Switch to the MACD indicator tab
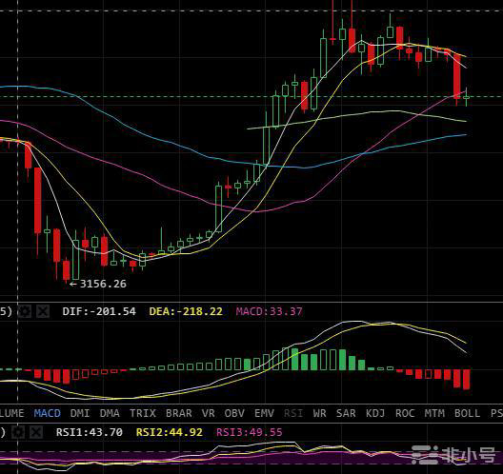503x474 pixels. point(48,413)
